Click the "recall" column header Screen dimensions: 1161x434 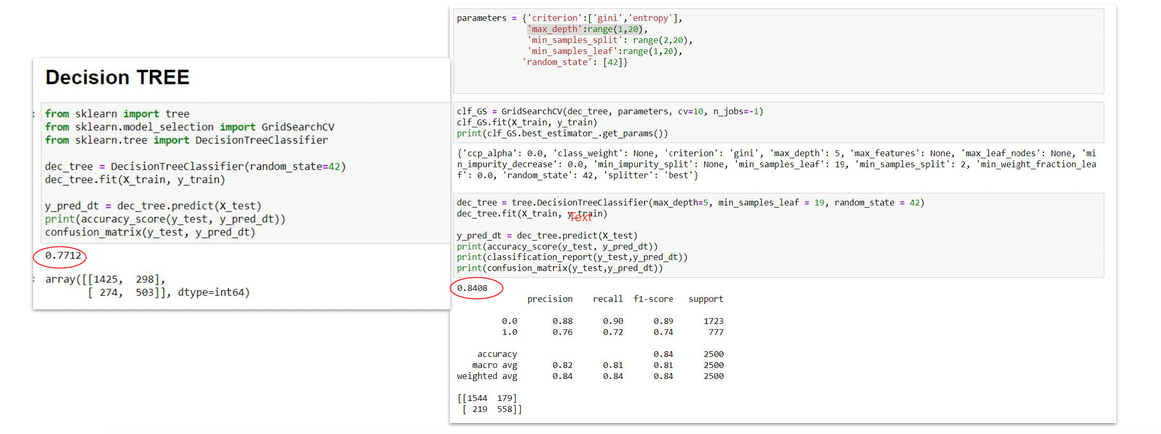[x=608, y=299]
